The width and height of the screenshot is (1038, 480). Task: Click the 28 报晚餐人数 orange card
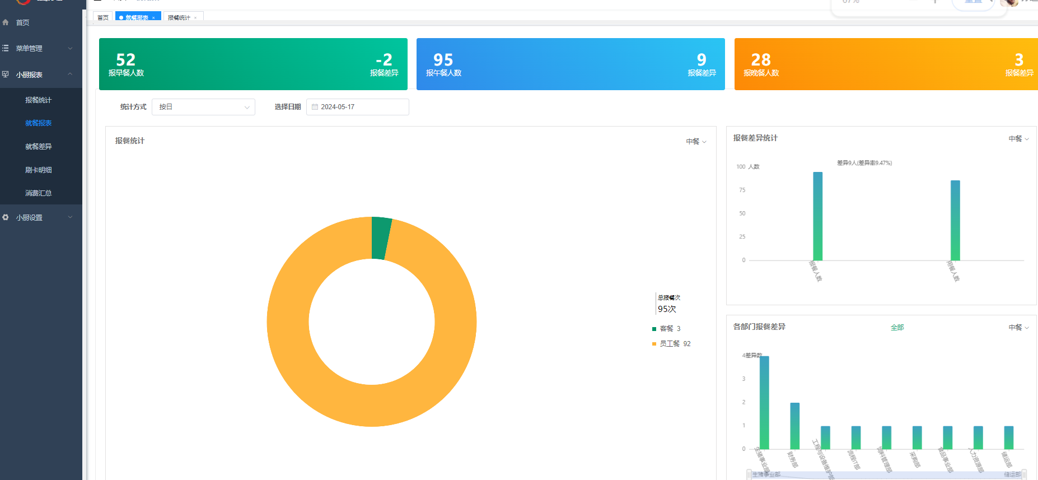click(x=886, y=64)
